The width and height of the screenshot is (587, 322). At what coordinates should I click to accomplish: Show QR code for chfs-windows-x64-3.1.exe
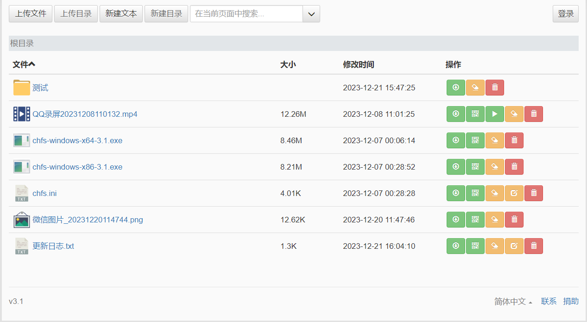coord(475,140)
